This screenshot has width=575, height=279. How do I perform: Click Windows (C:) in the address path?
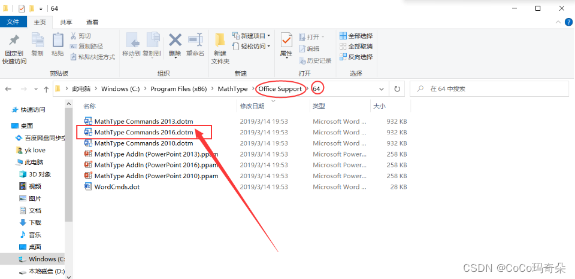click(120, 89)
